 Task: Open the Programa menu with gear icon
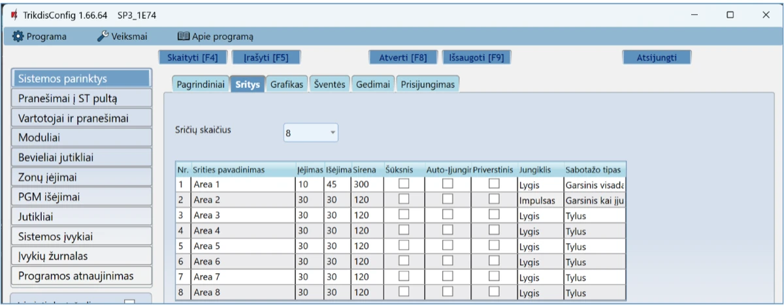tap(41, 37)
